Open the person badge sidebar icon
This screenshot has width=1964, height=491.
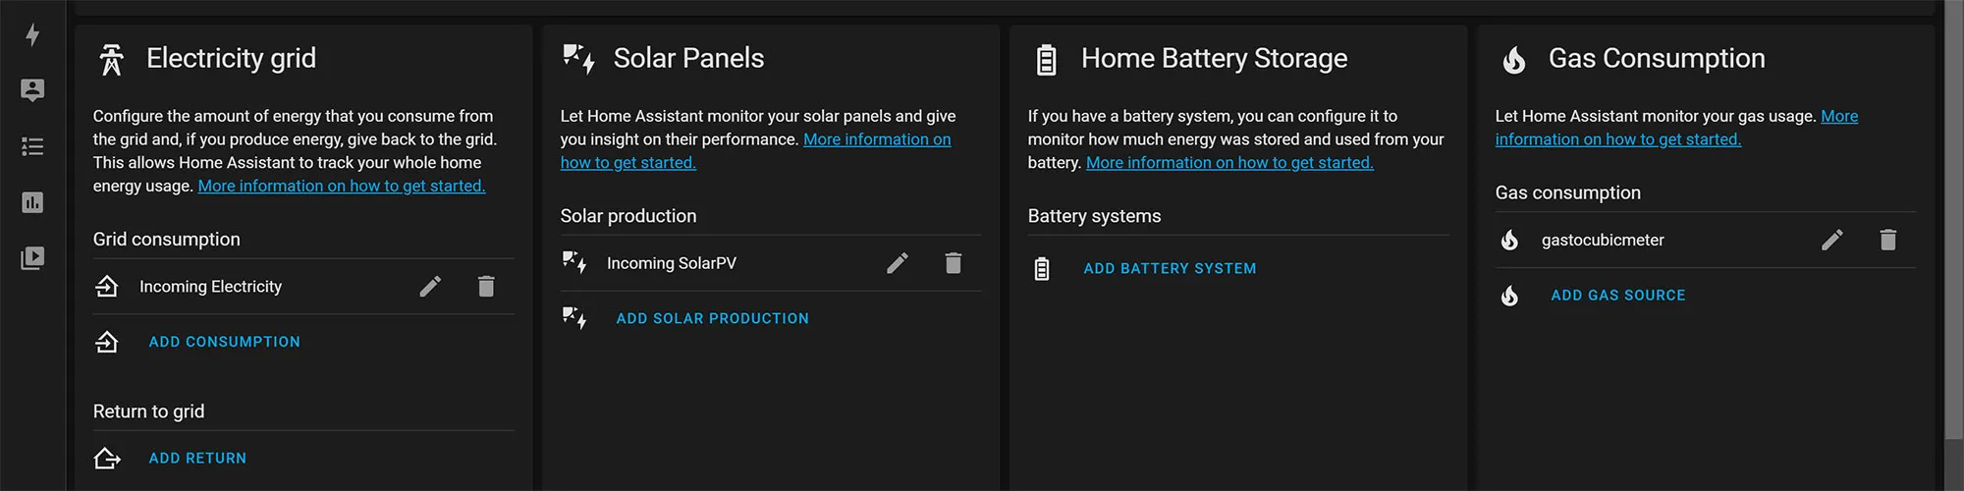(x=32, y=90)
